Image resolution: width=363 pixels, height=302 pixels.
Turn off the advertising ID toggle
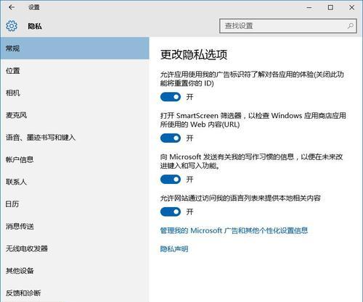point(171,97)
